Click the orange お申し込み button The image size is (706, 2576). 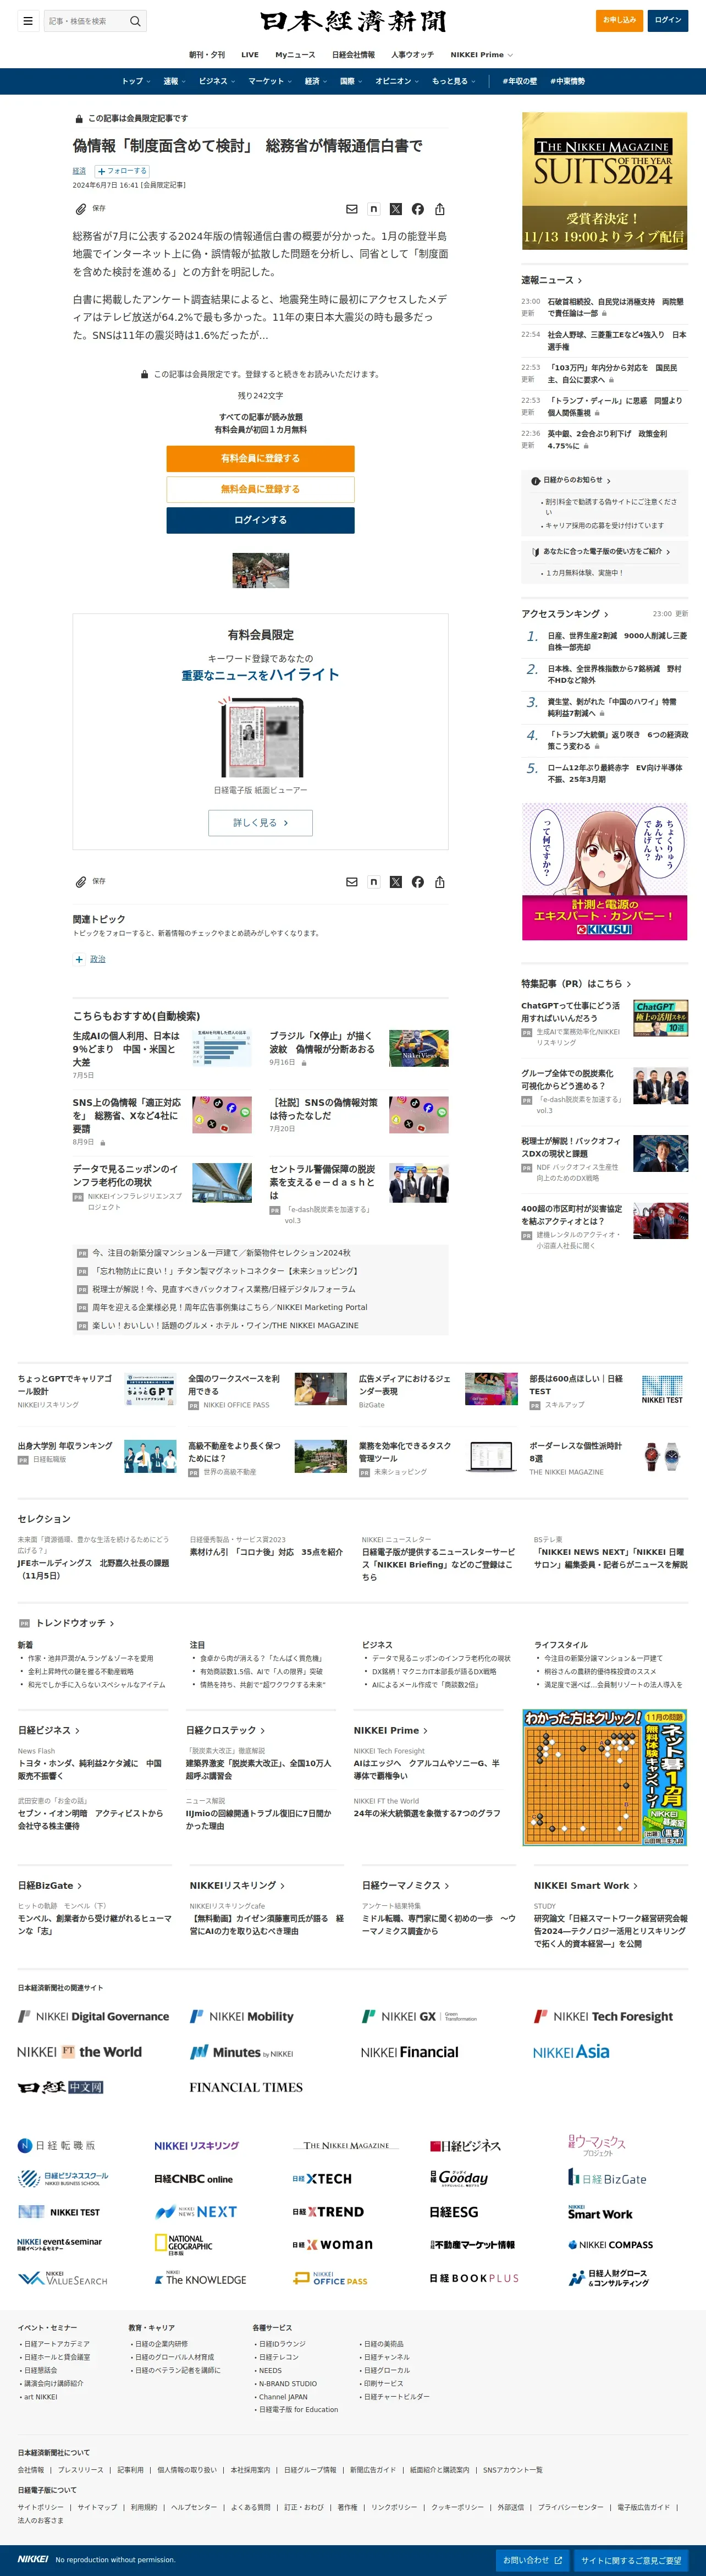pos(619,20)
